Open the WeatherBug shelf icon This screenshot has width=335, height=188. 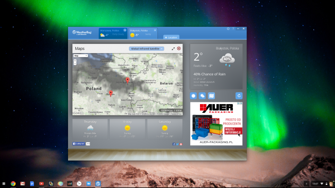[x=98, y=183]
